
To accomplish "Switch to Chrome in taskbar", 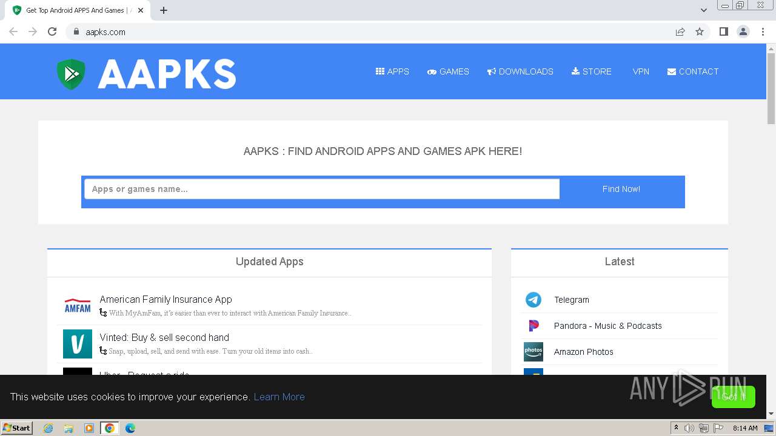I will [110, 428].
